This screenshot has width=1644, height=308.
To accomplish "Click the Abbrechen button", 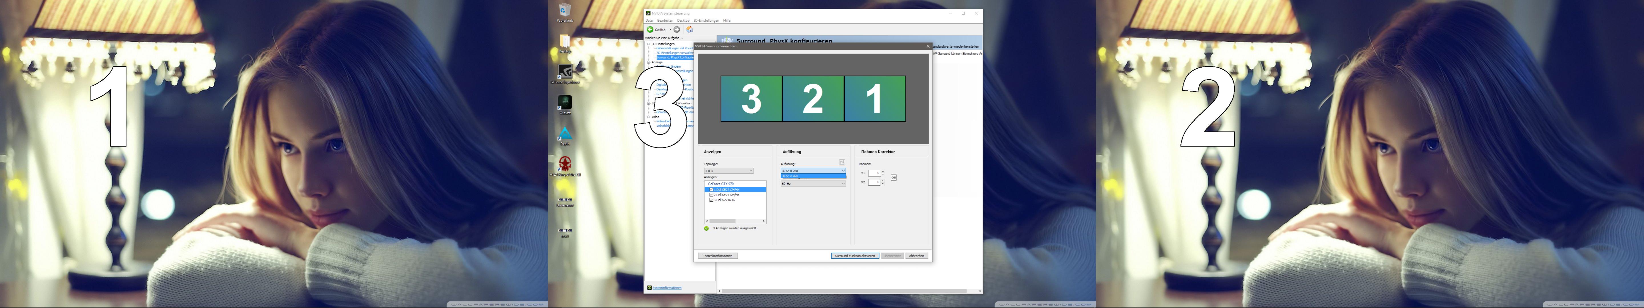I will (916, 256).
